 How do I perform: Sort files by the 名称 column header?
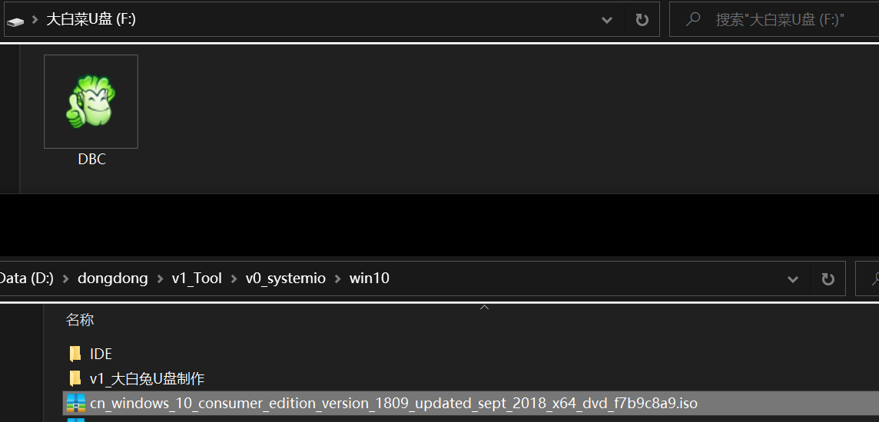tap(80, 320)
